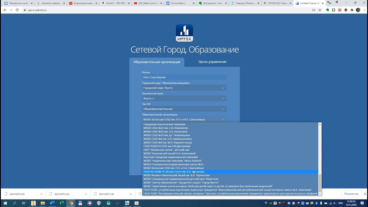Switch to Орган управления tab
368x207 pixels.
[x=212, y=62]
